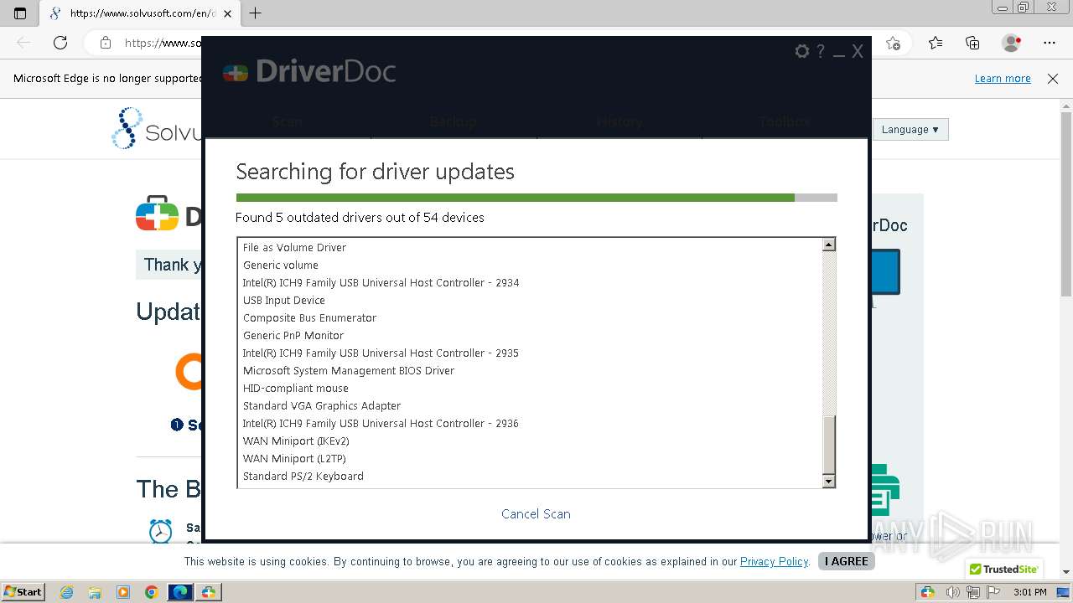The height and width of the screenshot is (603, 1073).
Task: Select Standard VGA Graphics Adapter row
Action: [529, 406]
